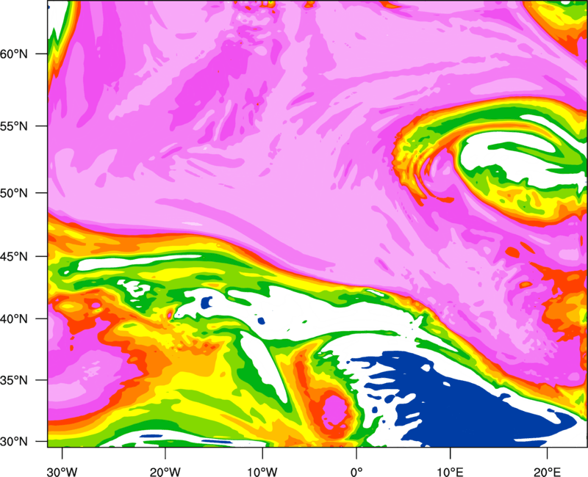Viewport: 588px width, 477px height.
Task: Click the 30°N latitude label
Action: point(14,442)
